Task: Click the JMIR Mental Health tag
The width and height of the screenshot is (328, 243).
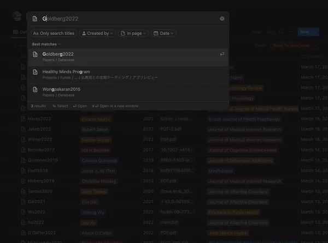Action: 228,233
